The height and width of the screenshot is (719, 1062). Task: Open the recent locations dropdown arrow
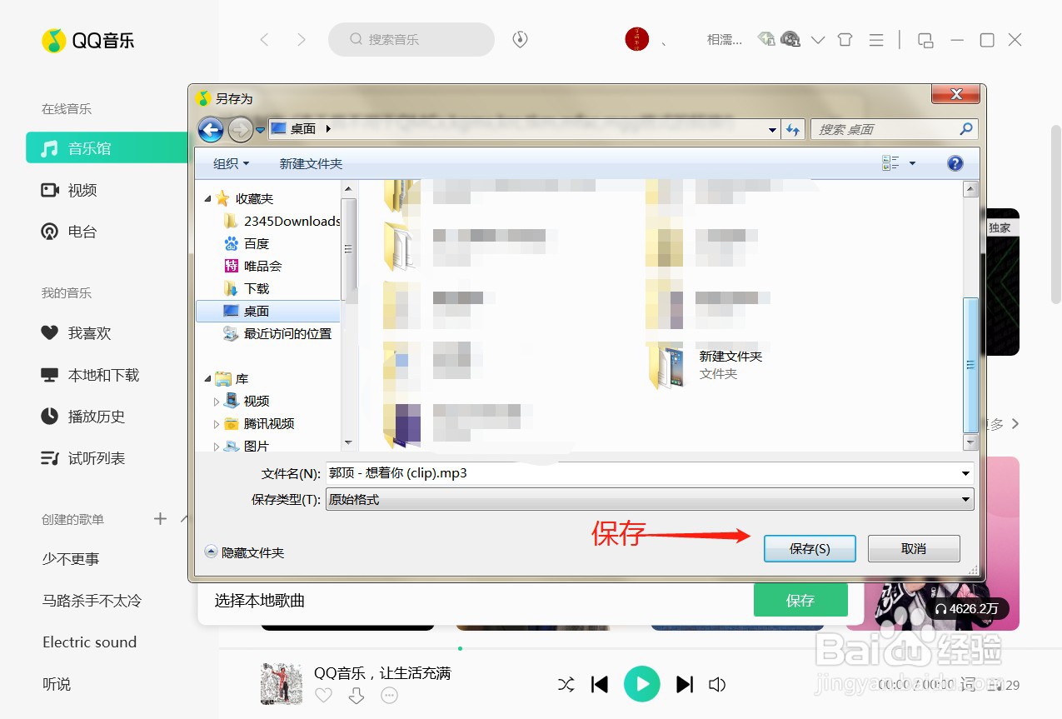(x=261, y=130)
